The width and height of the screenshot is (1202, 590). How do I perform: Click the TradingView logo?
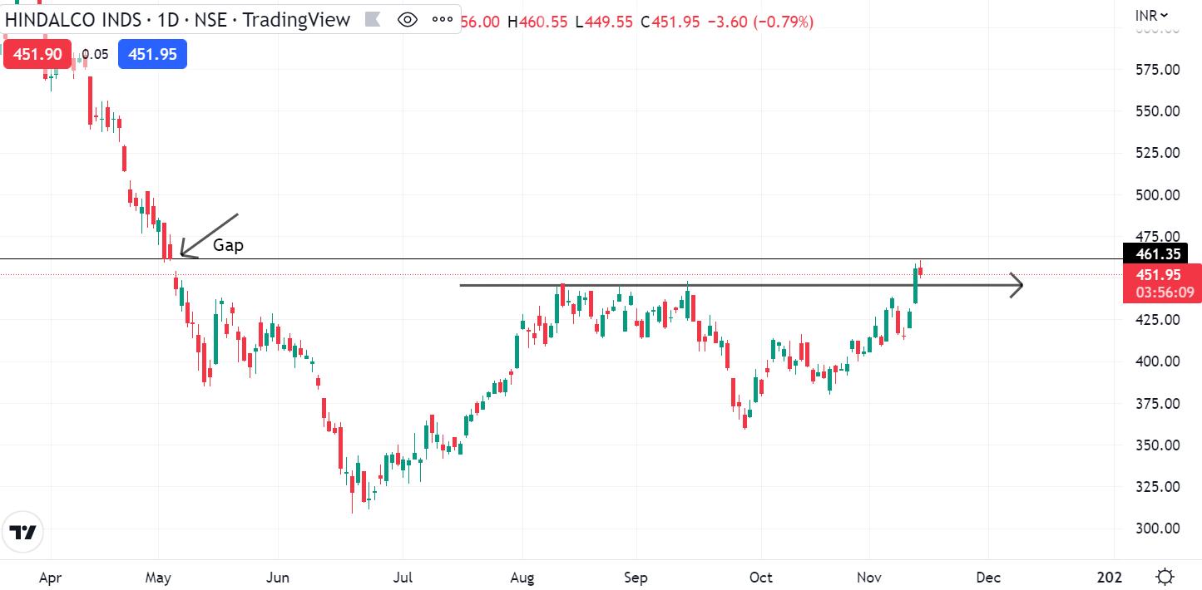click(x=23, y=533)
